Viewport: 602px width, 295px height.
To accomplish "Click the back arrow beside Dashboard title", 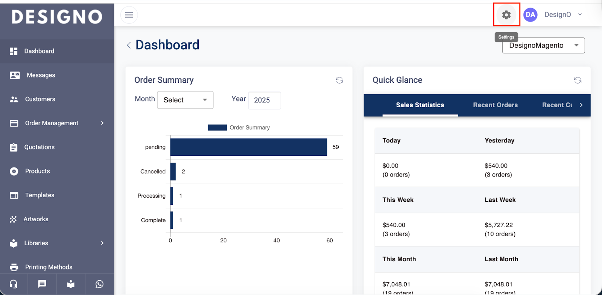I will [129, 45].
